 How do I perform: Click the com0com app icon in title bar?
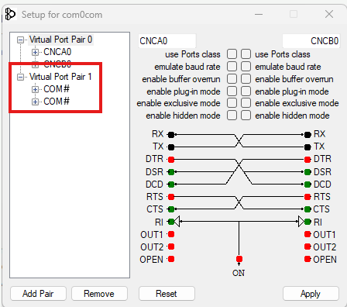pos(10,14)
